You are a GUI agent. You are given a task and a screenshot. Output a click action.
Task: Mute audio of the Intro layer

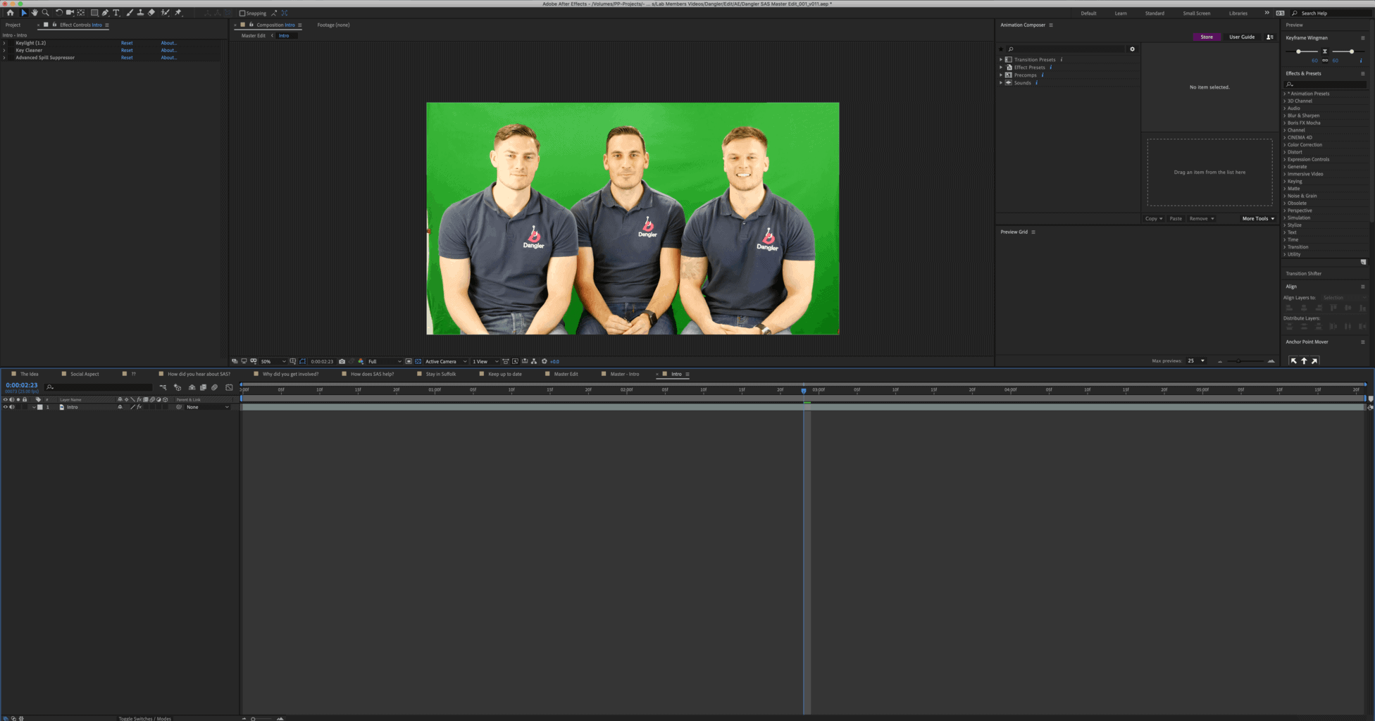[x=12, y=407]
